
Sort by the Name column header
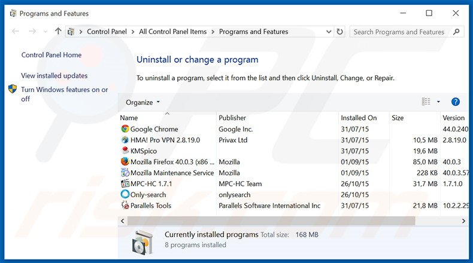coord(129,118)
